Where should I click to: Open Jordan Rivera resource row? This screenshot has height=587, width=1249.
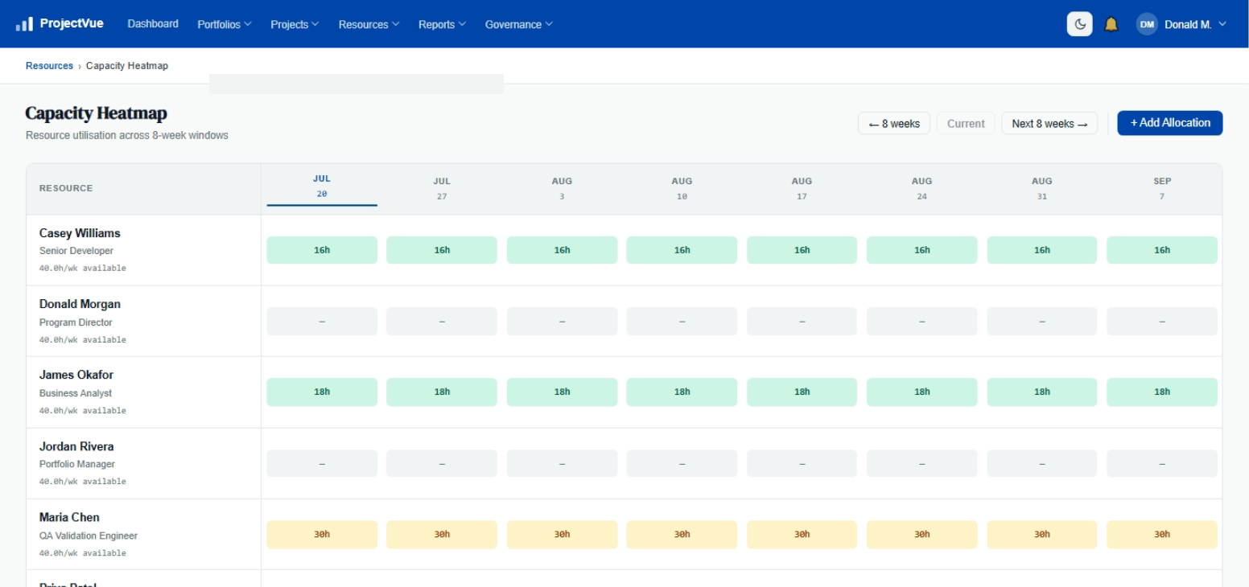pos(624,463)
